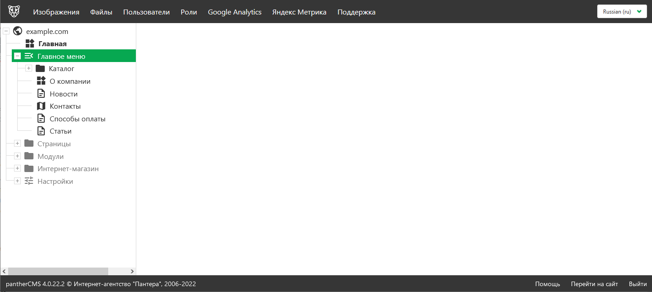
Task: Expand the Модули tree node
Action: [18, 156]
